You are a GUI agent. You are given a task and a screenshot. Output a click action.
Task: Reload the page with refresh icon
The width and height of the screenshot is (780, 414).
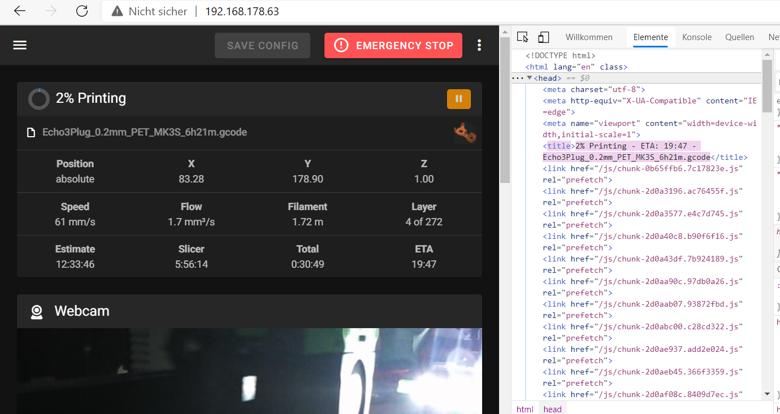pos(82,11)
